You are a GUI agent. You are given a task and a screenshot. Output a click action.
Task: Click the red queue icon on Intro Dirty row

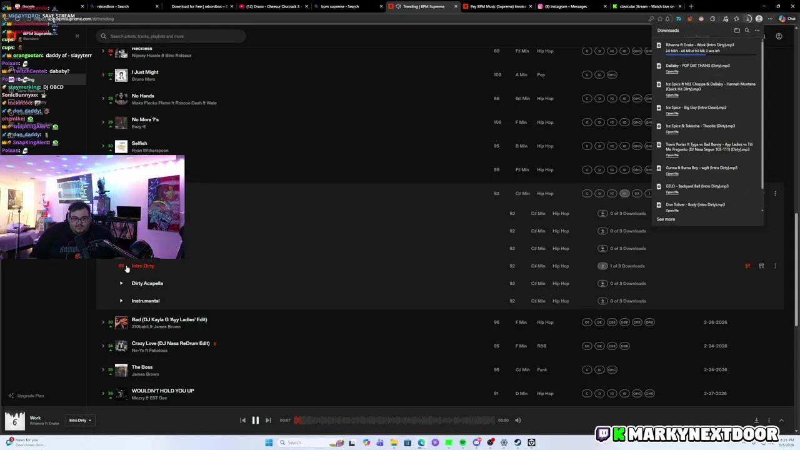coord(747,266)
